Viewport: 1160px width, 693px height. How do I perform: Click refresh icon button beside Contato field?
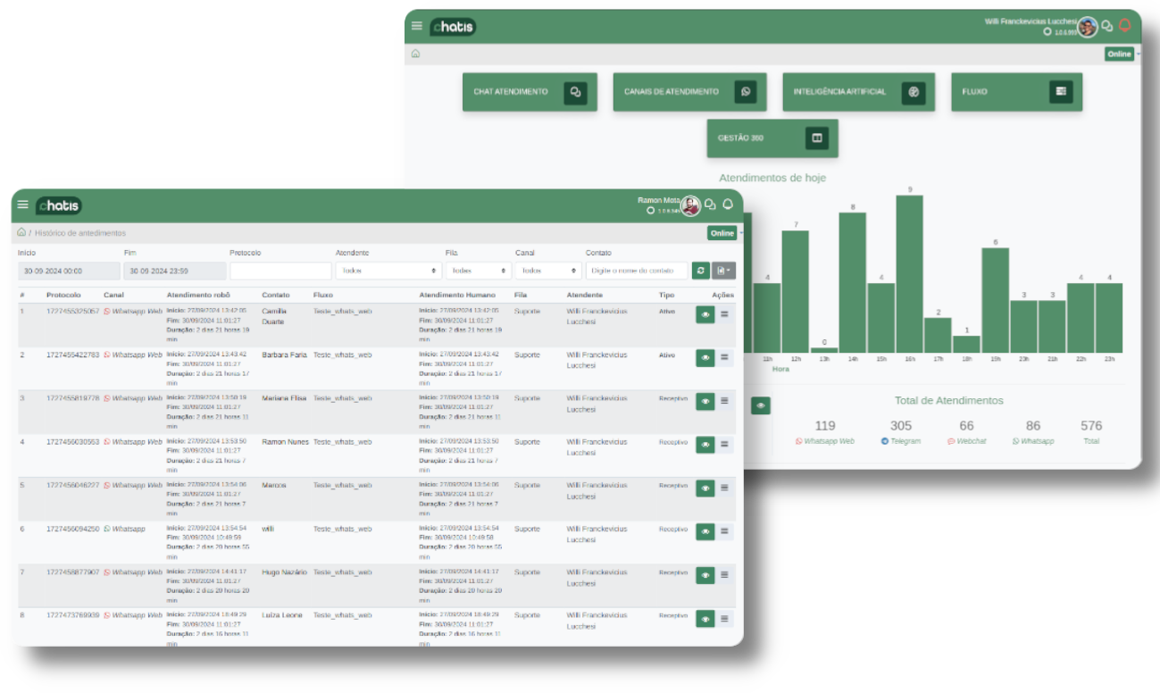tap(700, 270)
